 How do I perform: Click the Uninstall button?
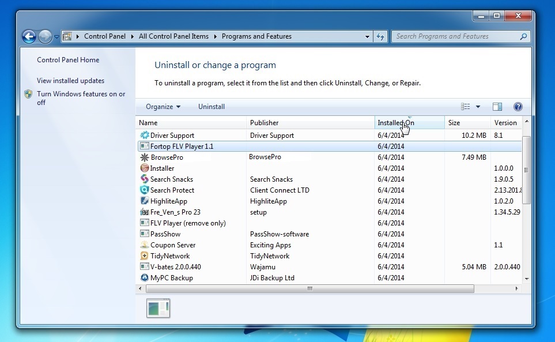coord(212,106)
